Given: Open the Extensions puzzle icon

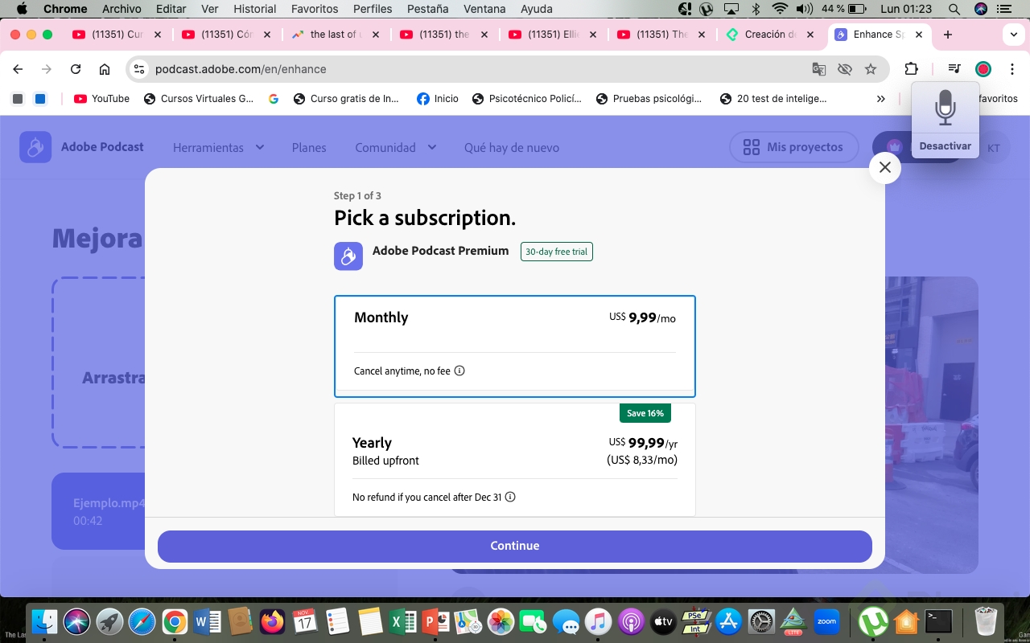Looking at the screenshot, I should tap(912, 69).
